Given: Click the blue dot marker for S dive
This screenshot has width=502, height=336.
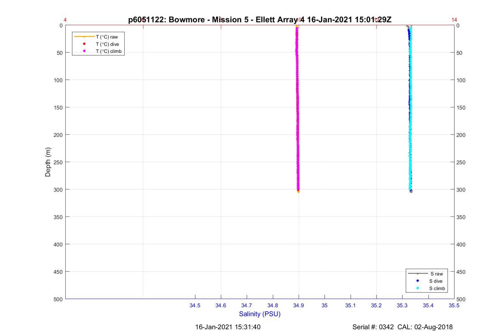Looking at the screenshot, I should pos(418,281).
